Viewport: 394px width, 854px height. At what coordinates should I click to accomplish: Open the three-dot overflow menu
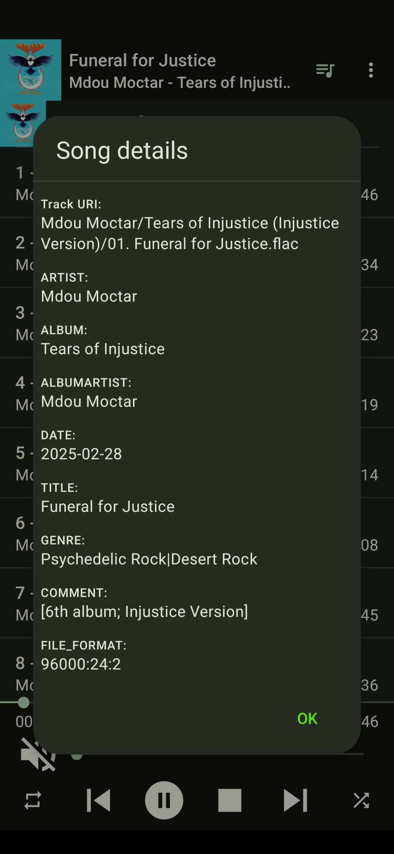pyautogui.click(x=371, y=70)
